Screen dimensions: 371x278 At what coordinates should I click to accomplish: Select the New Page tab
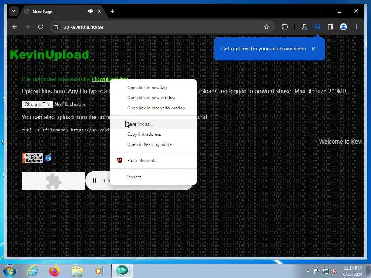coord(63,11)
